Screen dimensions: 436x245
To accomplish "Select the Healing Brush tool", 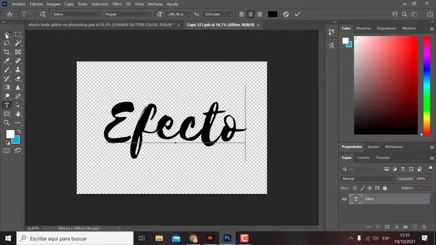I will click(18, 61).
